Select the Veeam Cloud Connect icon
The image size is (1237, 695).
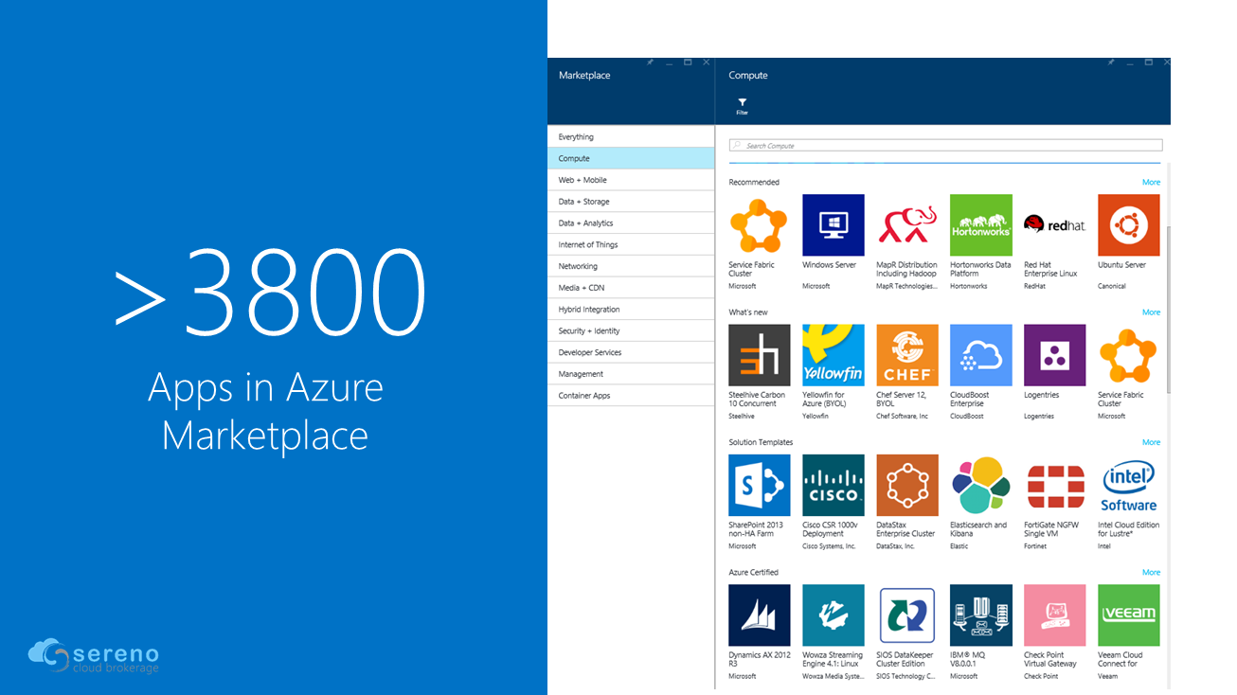(x=1128, y=615)
